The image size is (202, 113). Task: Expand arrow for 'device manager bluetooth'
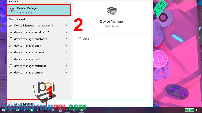[x=66, y=39]
